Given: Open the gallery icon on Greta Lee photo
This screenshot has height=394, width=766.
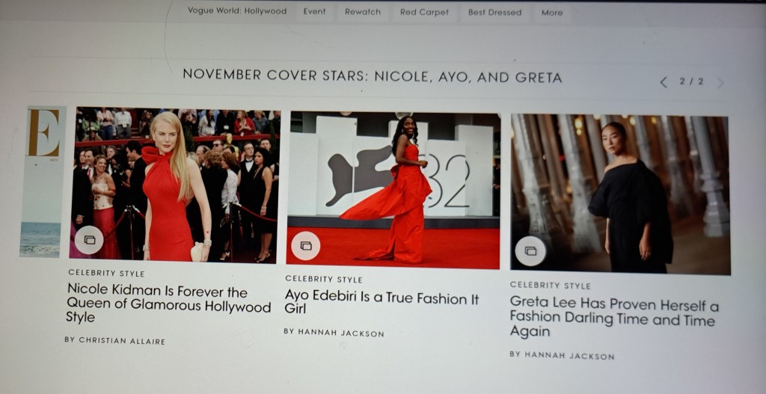Looking at the screenshot, I should pos(530,250).
